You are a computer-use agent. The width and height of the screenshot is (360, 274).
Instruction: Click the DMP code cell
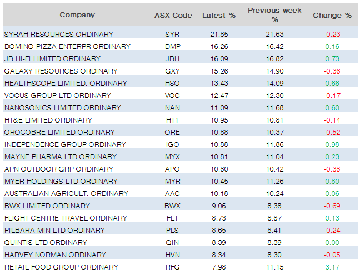pos(172,47)
